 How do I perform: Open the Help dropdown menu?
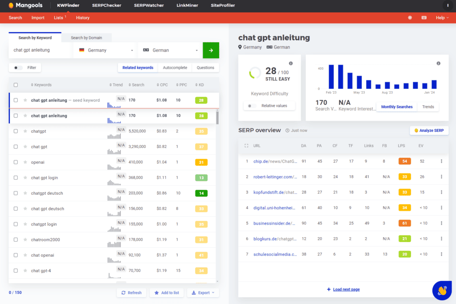(442, 18)
